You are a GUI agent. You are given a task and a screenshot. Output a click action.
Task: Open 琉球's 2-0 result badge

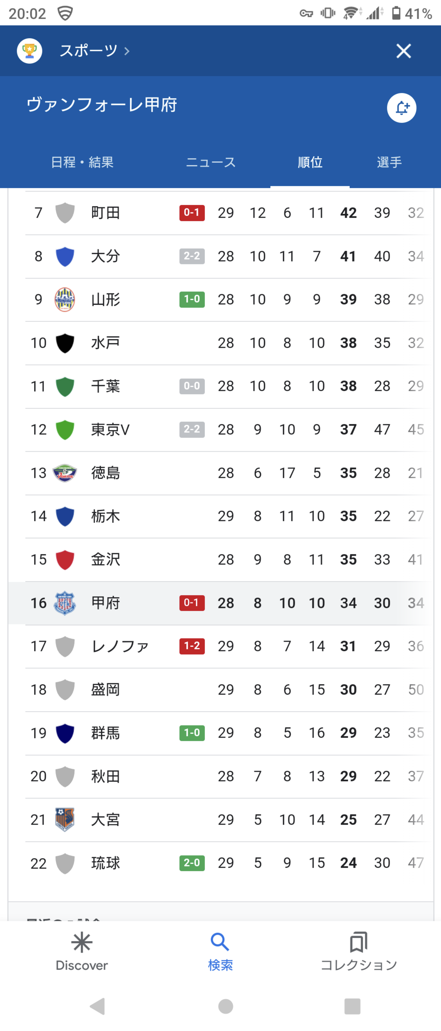[x=192, y=862]
